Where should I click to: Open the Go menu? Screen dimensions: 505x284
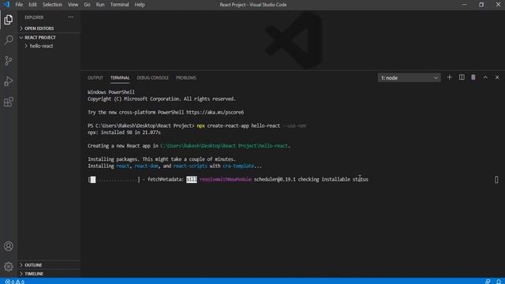point(87,5)
